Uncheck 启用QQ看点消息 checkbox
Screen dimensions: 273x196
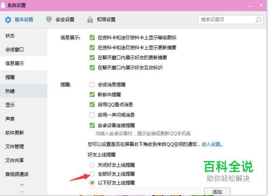(92, 105)
